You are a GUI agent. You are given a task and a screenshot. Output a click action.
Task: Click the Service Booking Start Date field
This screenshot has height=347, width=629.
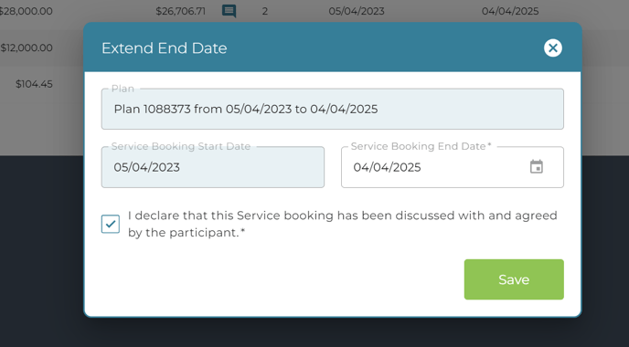pyautogui.click(x=213, y=167)
